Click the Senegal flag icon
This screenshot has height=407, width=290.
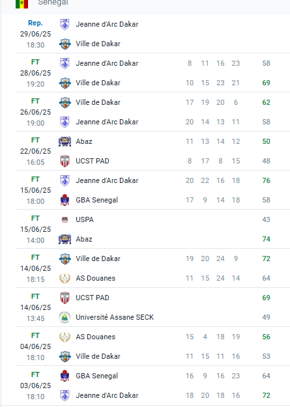pyautogui.click(x=22, y=4)
